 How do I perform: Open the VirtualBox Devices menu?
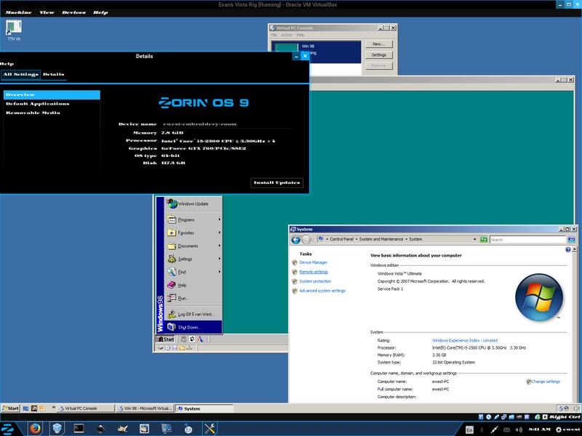pos(73,12)
